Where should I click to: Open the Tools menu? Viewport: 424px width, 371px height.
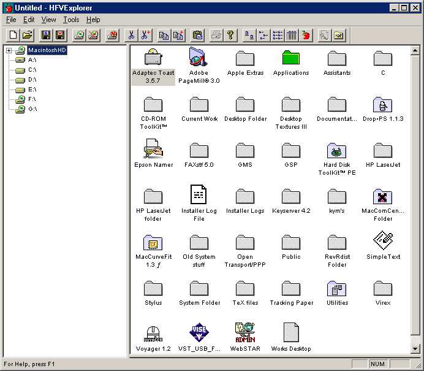click(x=71, y=20)
